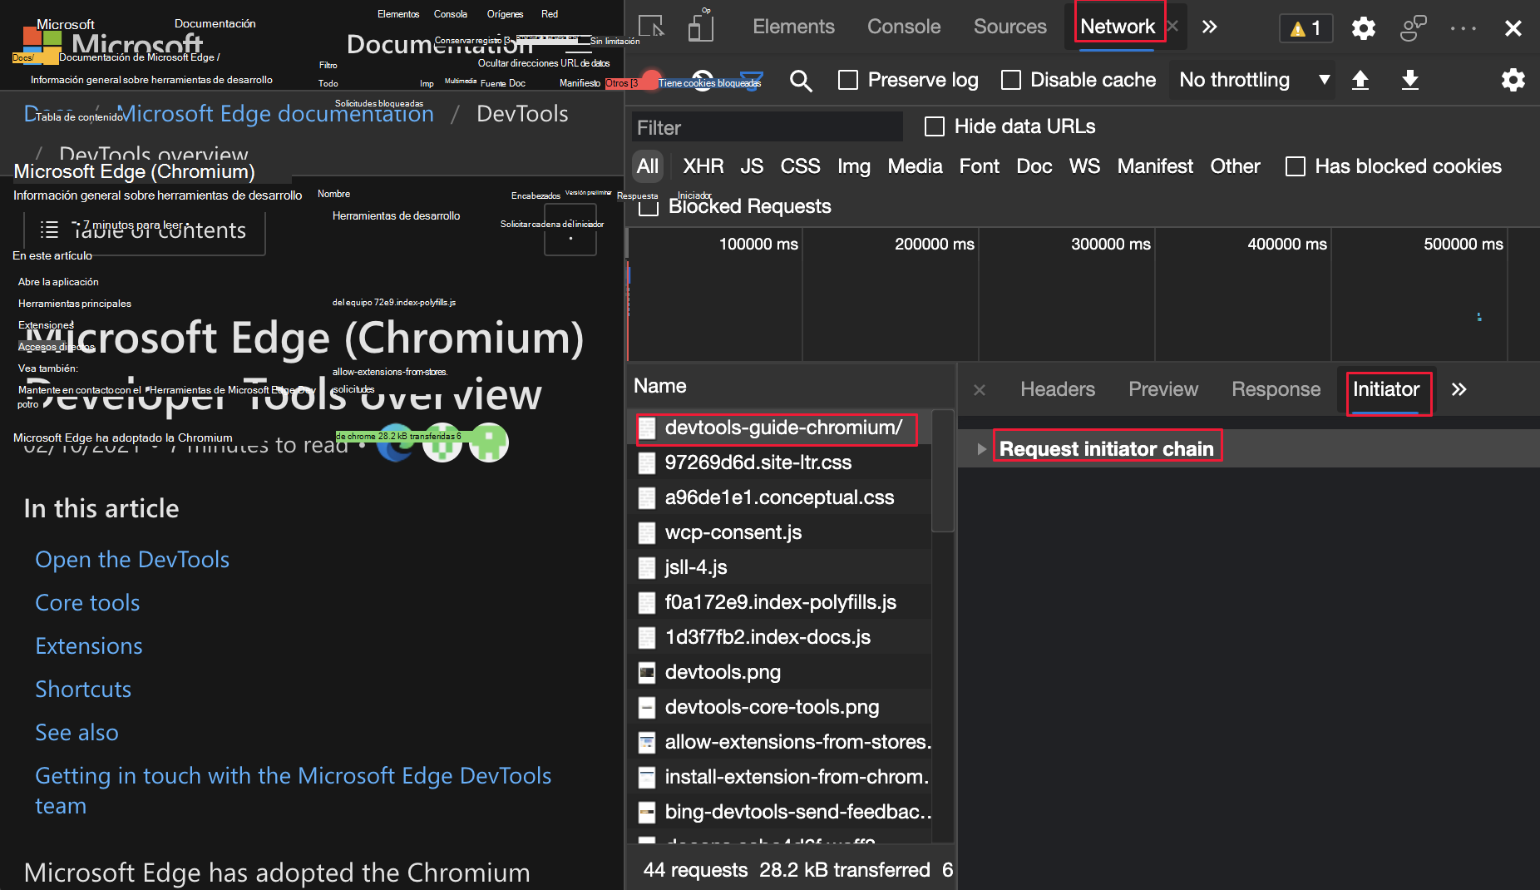
Task: Select the 97269d6d.site-ltr.css request
Action: coord(779,462)
